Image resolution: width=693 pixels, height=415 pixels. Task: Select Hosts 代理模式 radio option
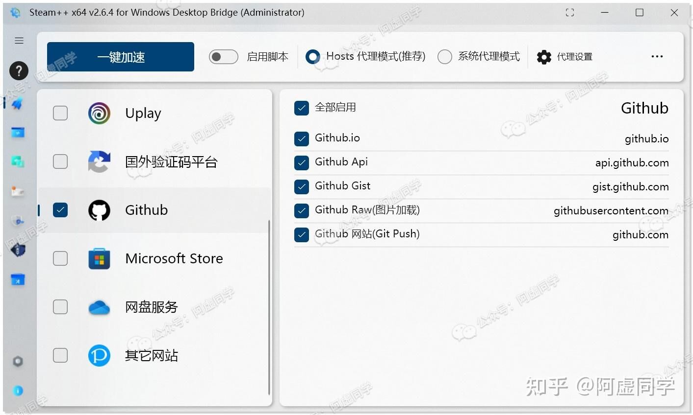point(312,57)
